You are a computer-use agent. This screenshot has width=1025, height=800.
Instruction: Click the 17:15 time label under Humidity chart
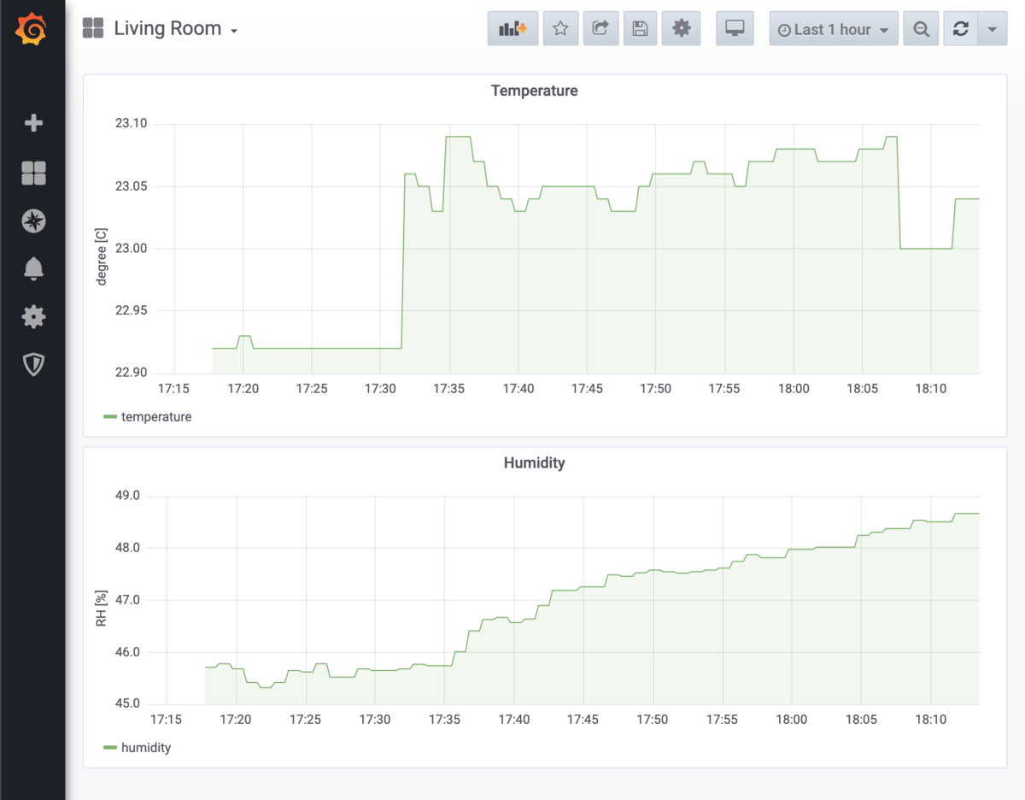(165, 720)
